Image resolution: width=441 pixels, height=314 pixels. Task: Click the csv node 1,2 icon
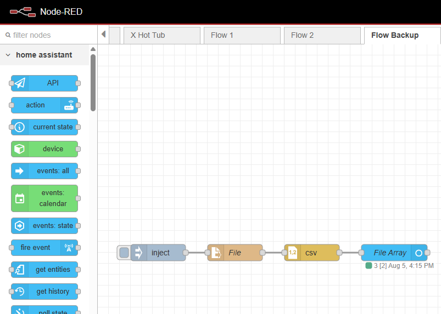[293, 253]
